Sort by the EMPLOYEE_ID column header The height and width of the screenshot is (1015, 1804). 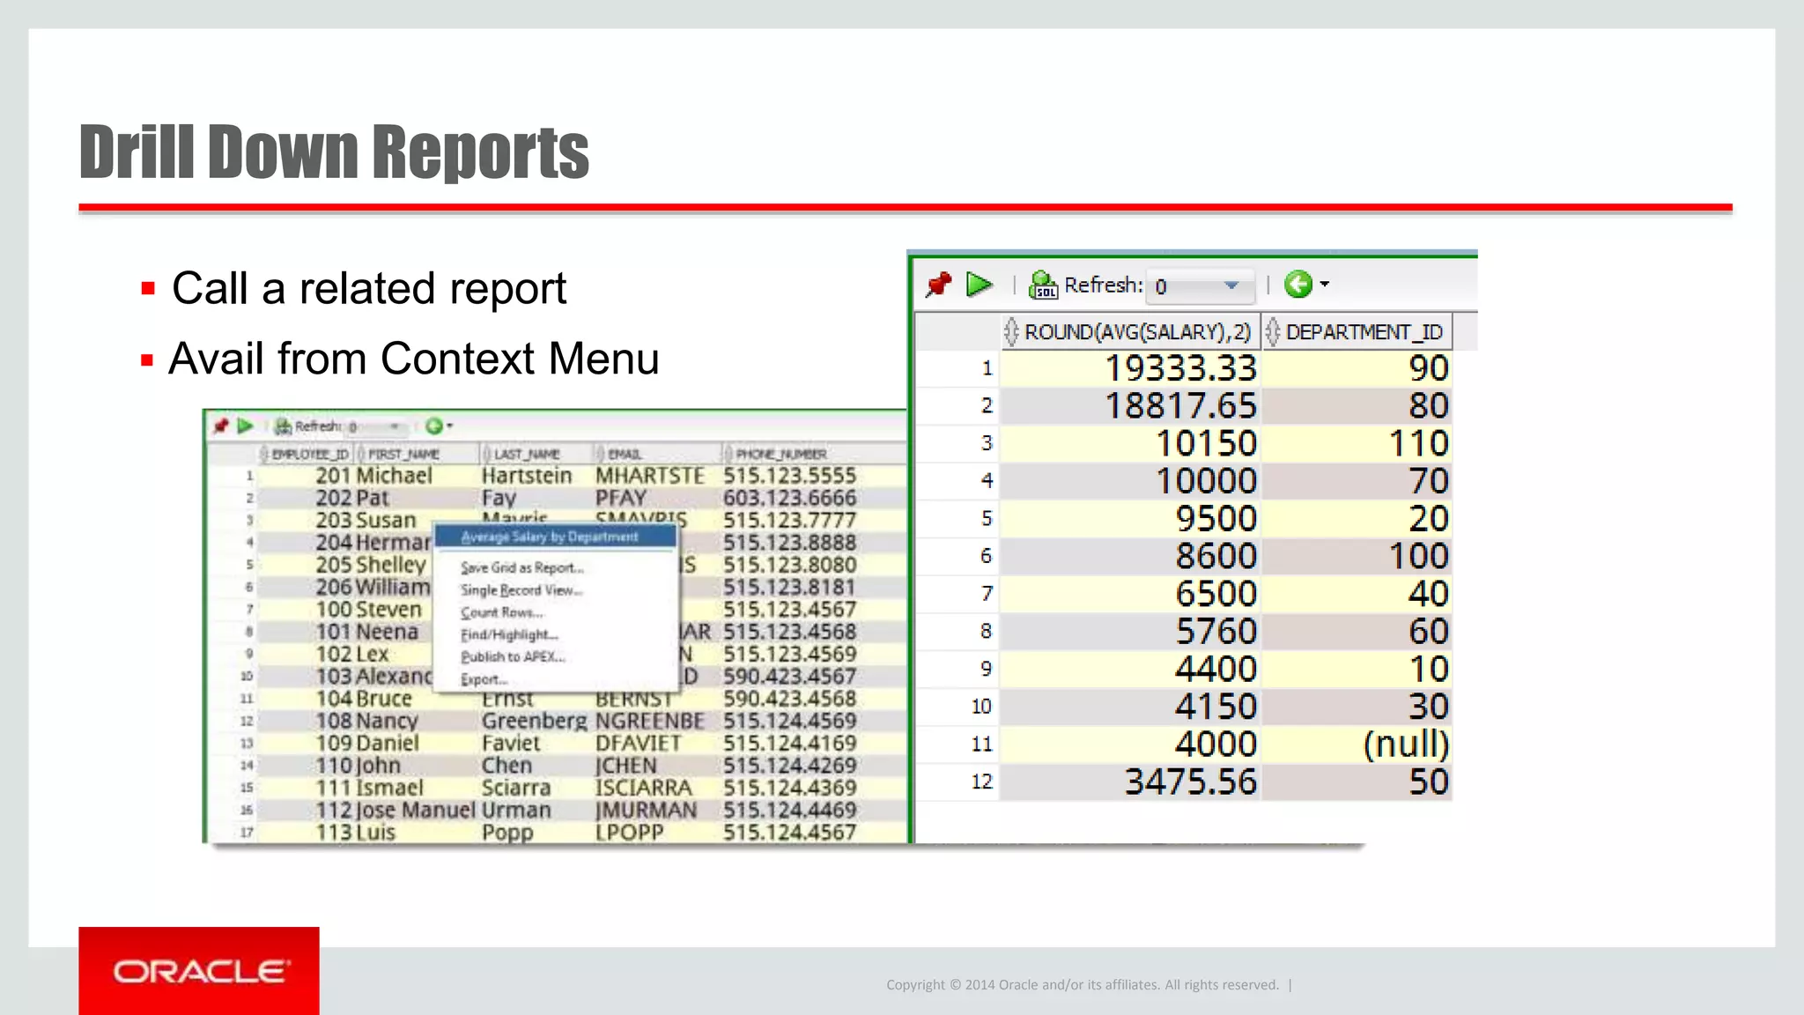pos(306,455)
